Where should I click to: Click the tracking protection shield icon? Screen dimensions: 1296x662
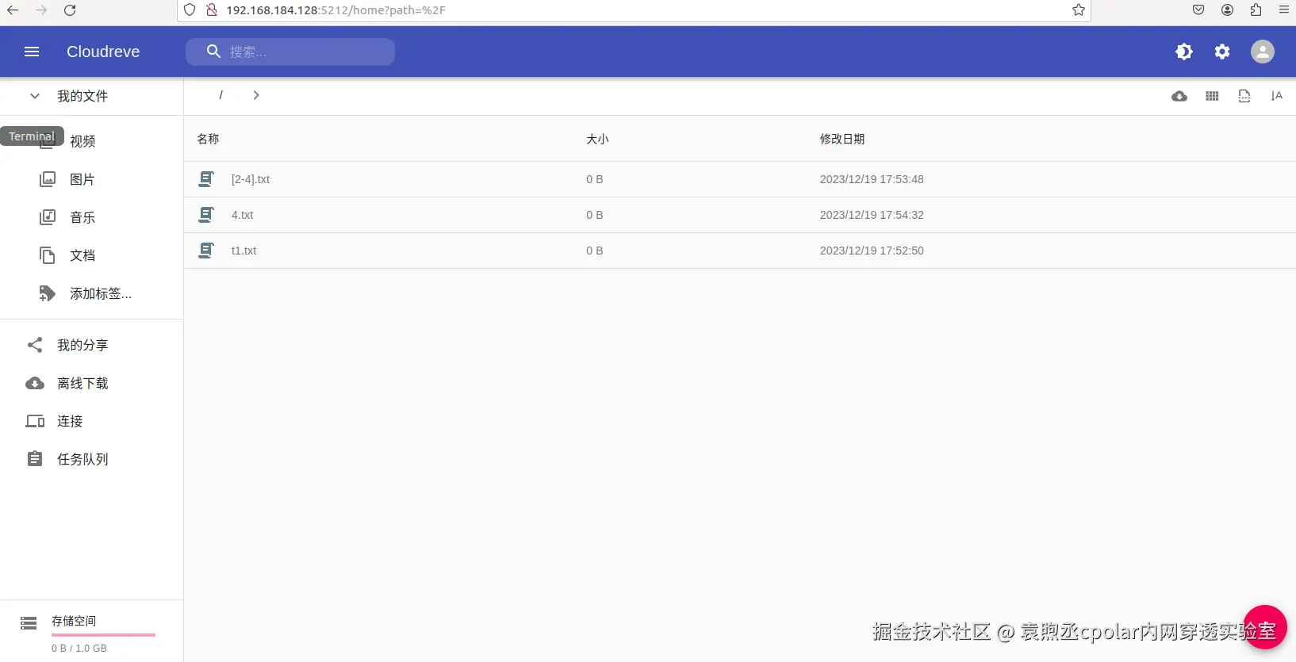coord(190,10)
